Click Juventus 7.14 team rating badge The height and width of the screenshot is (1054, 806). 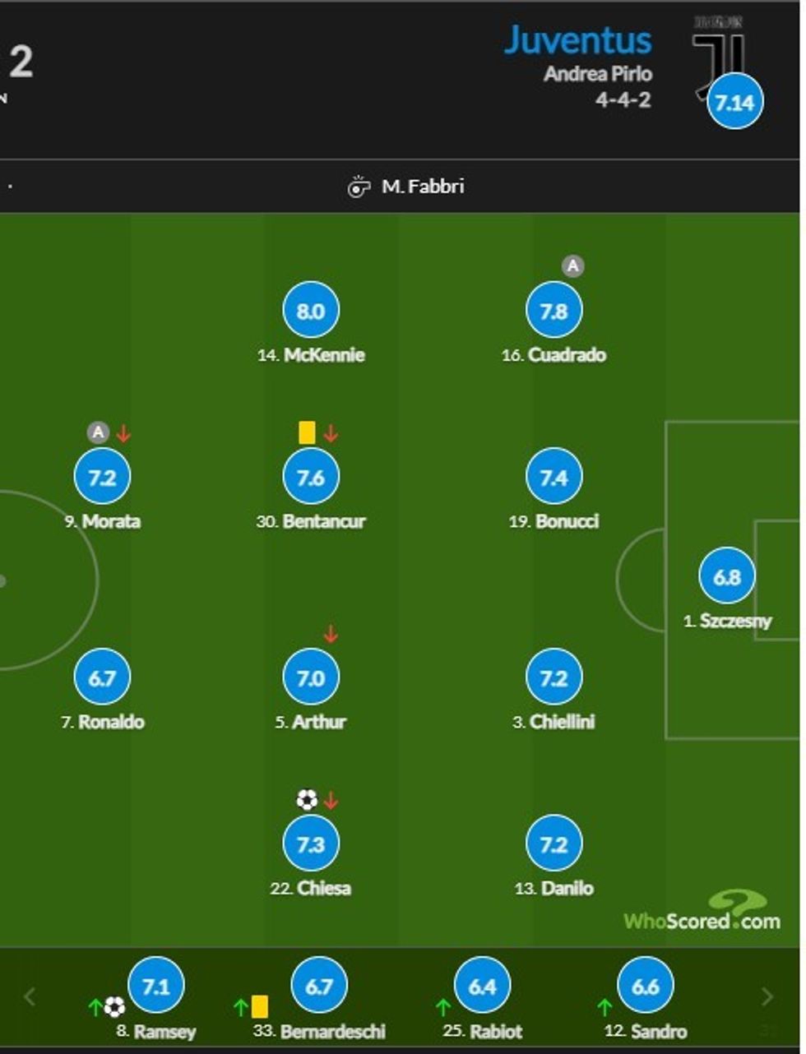pyautogui.click(x=734, y=103)
